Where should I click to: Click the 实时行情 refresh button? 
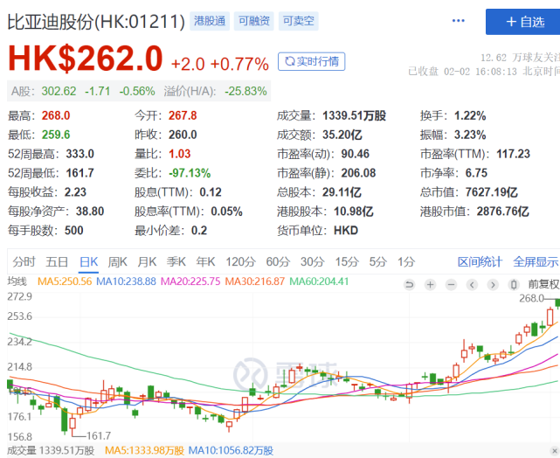coord(311,61)
